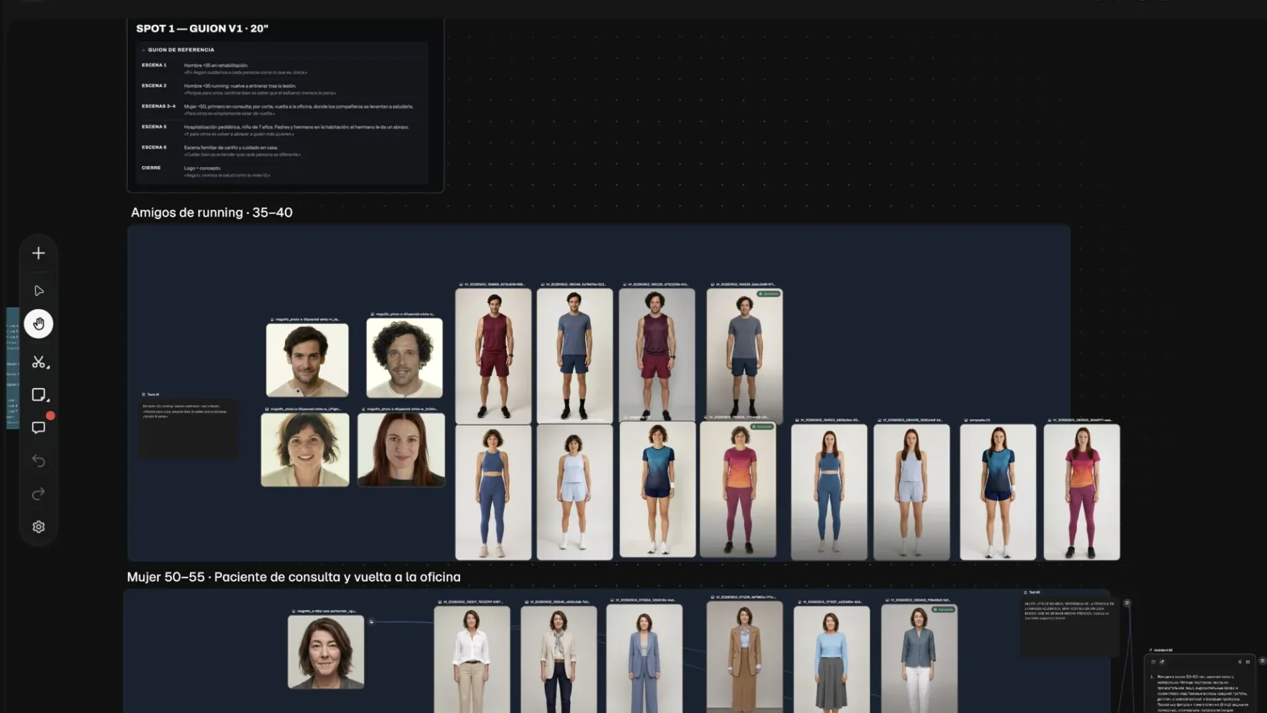Click the ESCENA 1 row label

click(154, 65)
